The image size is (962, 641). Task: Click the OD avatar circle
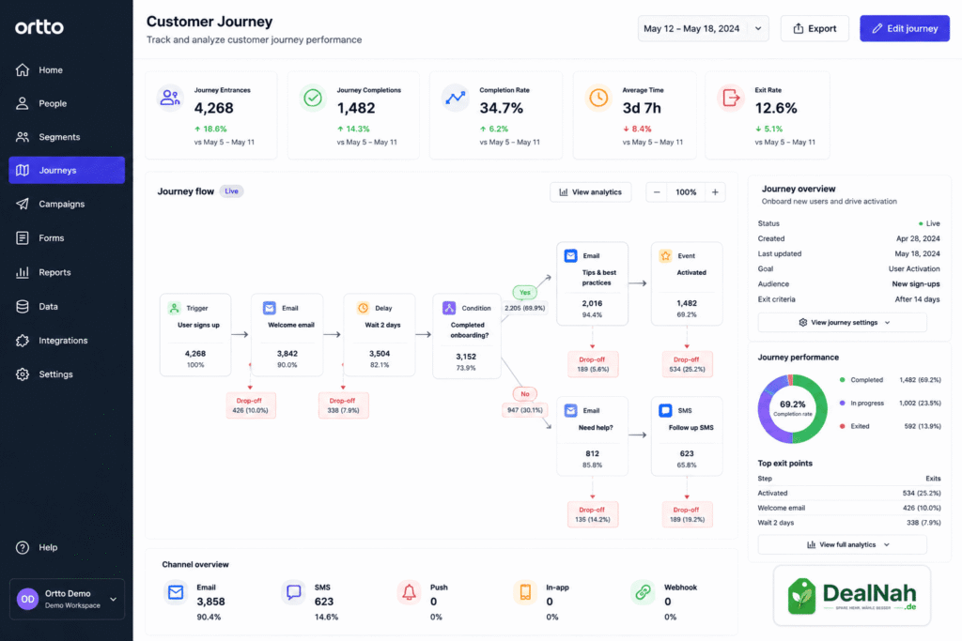(x=27, y=599)
